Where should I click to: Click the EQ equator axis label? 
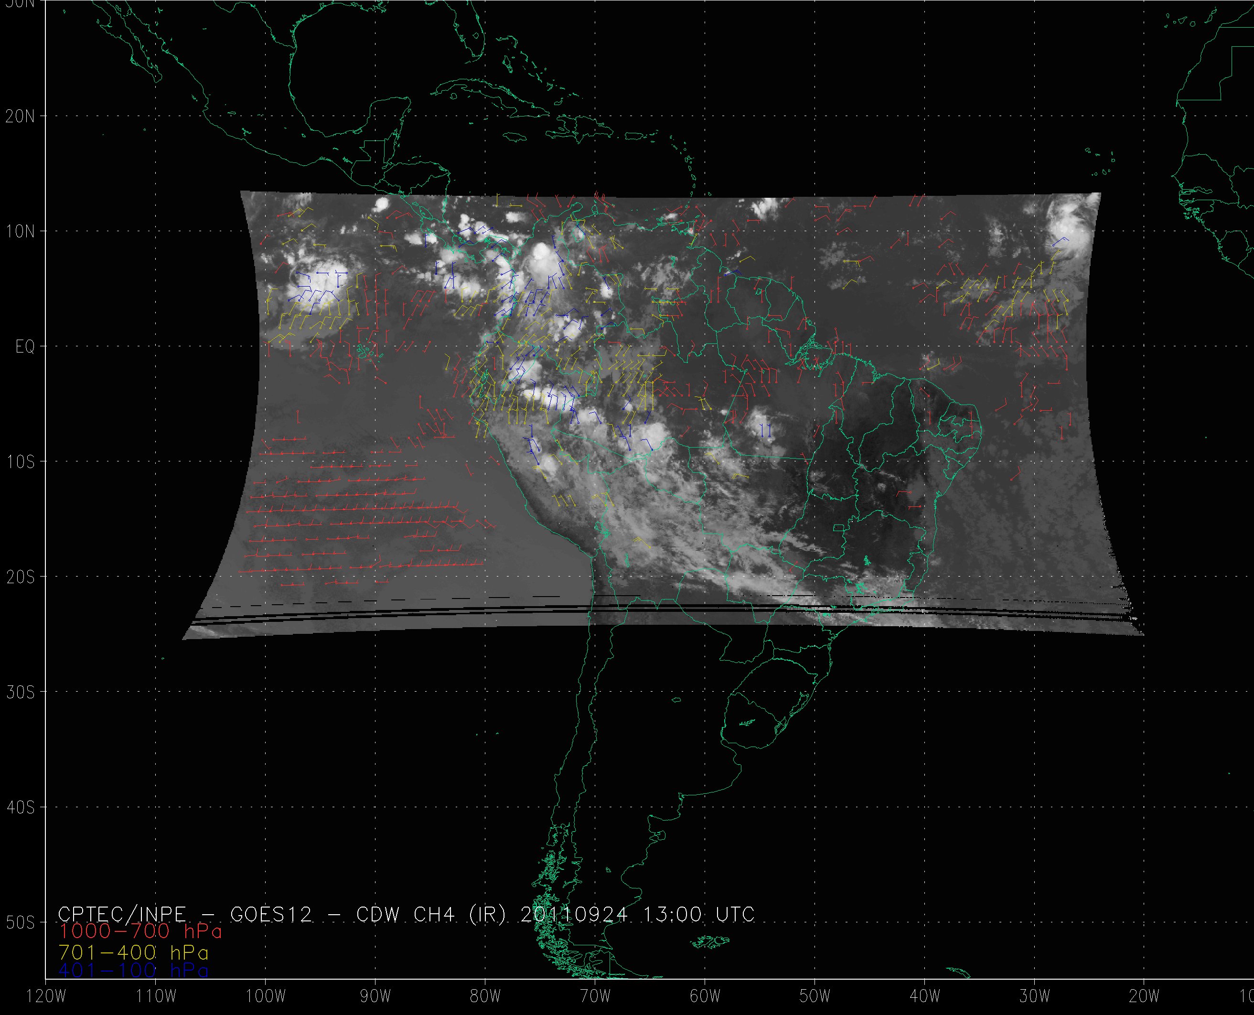point(24,347)
